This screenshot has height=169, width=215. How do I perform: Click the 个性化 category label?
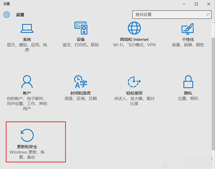188,39
